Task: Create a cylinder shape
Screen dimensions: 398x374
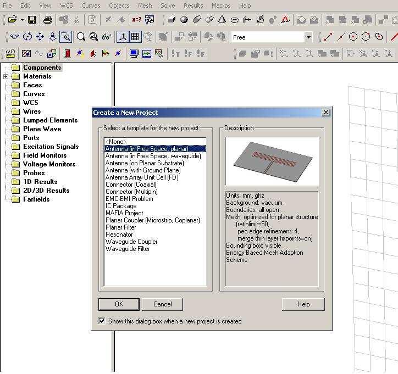Action: (197, 20)
